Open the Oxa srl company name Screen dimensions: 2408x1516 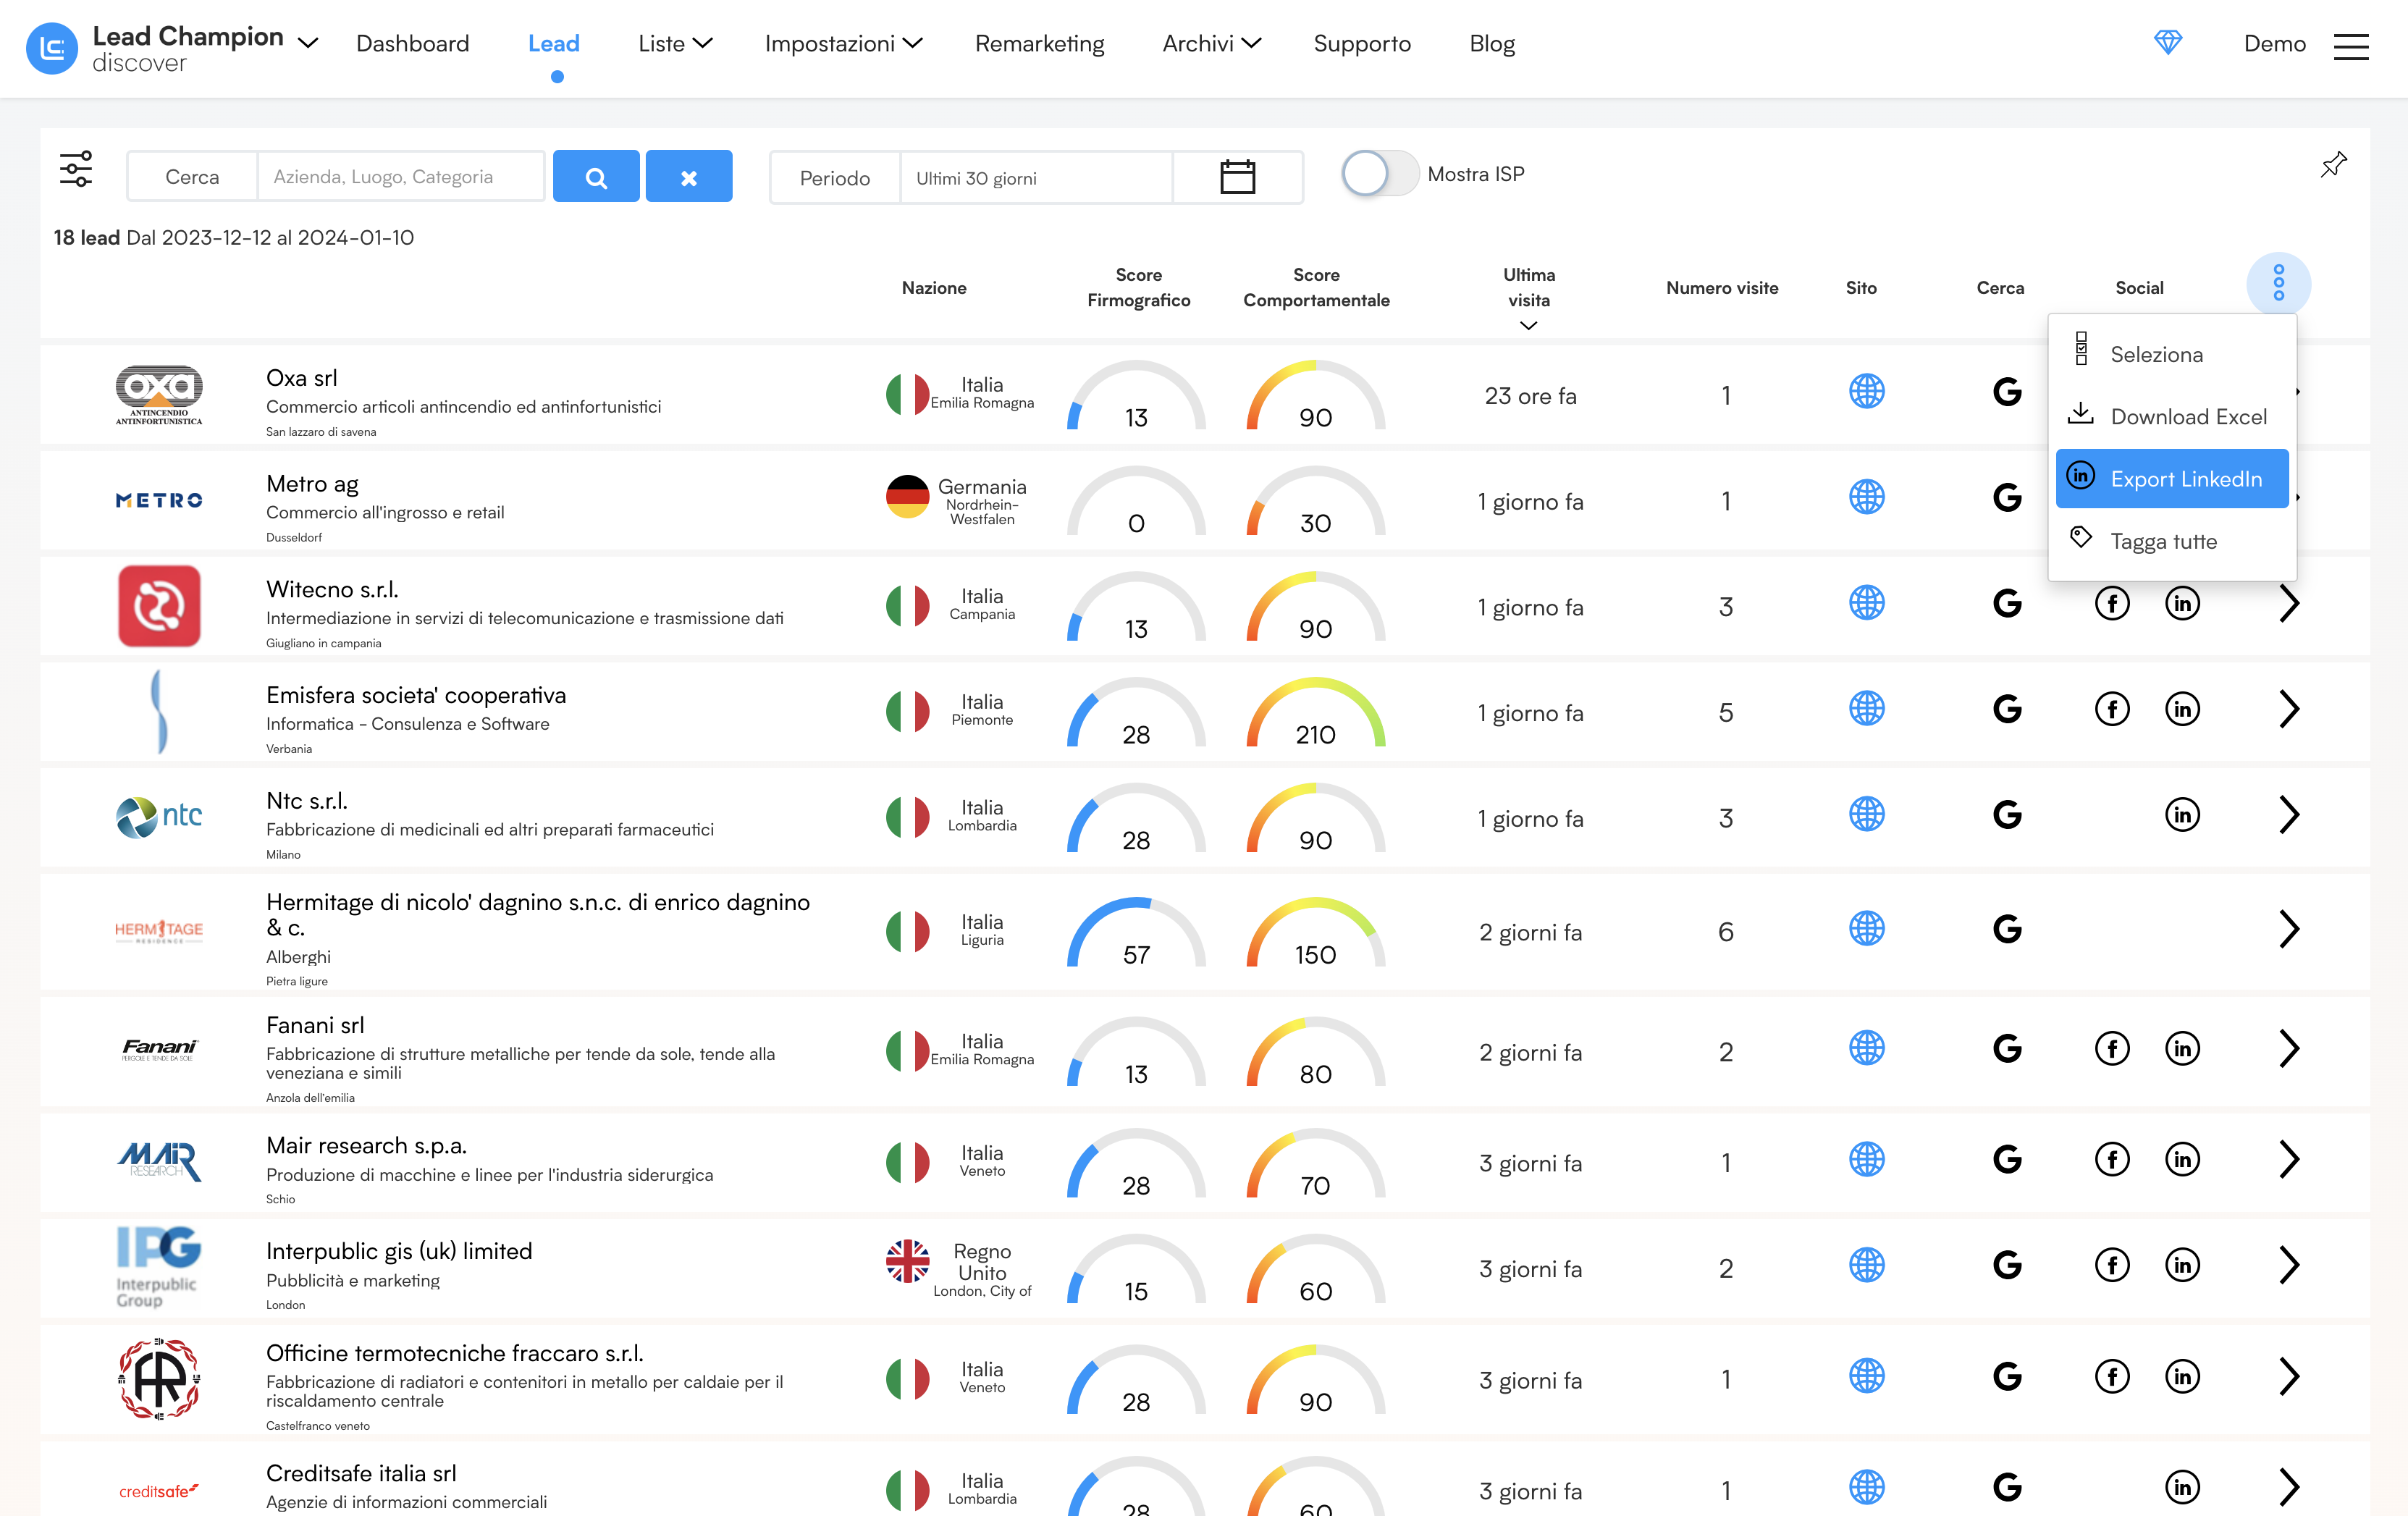(301, 378)
